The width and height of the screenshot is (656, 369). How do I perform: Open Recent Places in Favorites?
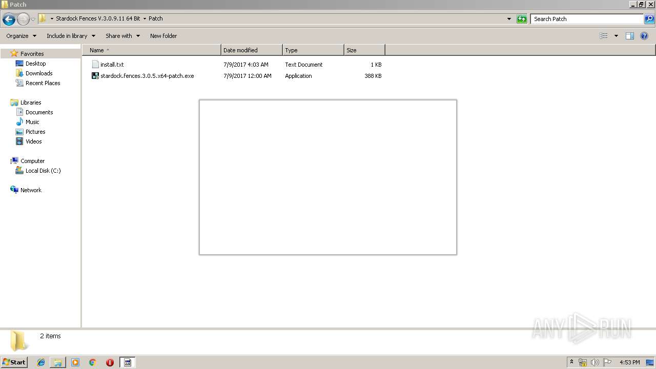point(43,83)
